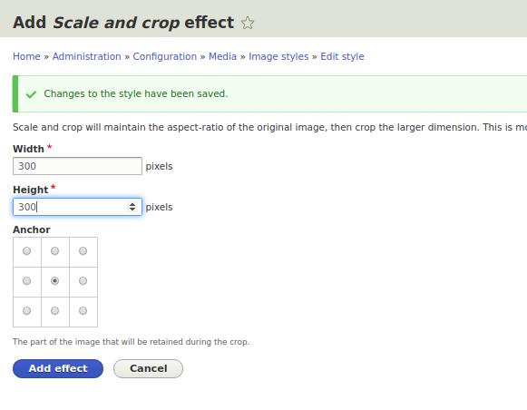527x410 pixels.
Task: Select the center anchor radio button
Action: (x=54, y=280)
